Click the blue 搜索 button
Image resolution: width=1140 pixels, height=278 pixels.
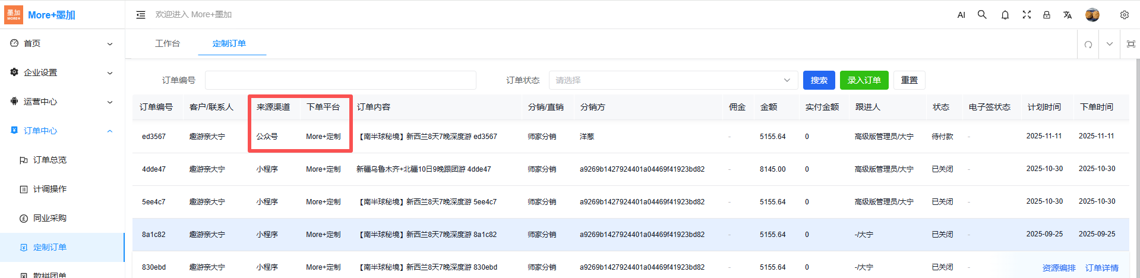coord(819,80)
